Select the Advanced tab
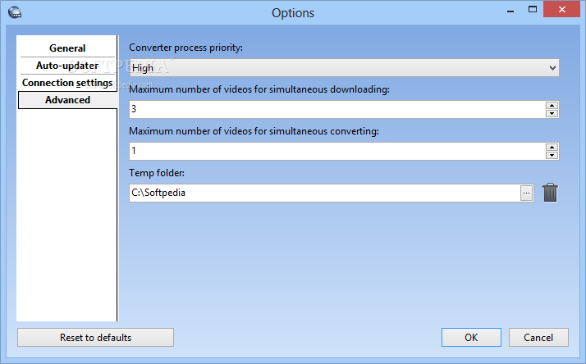 click(x=67, y=100)
